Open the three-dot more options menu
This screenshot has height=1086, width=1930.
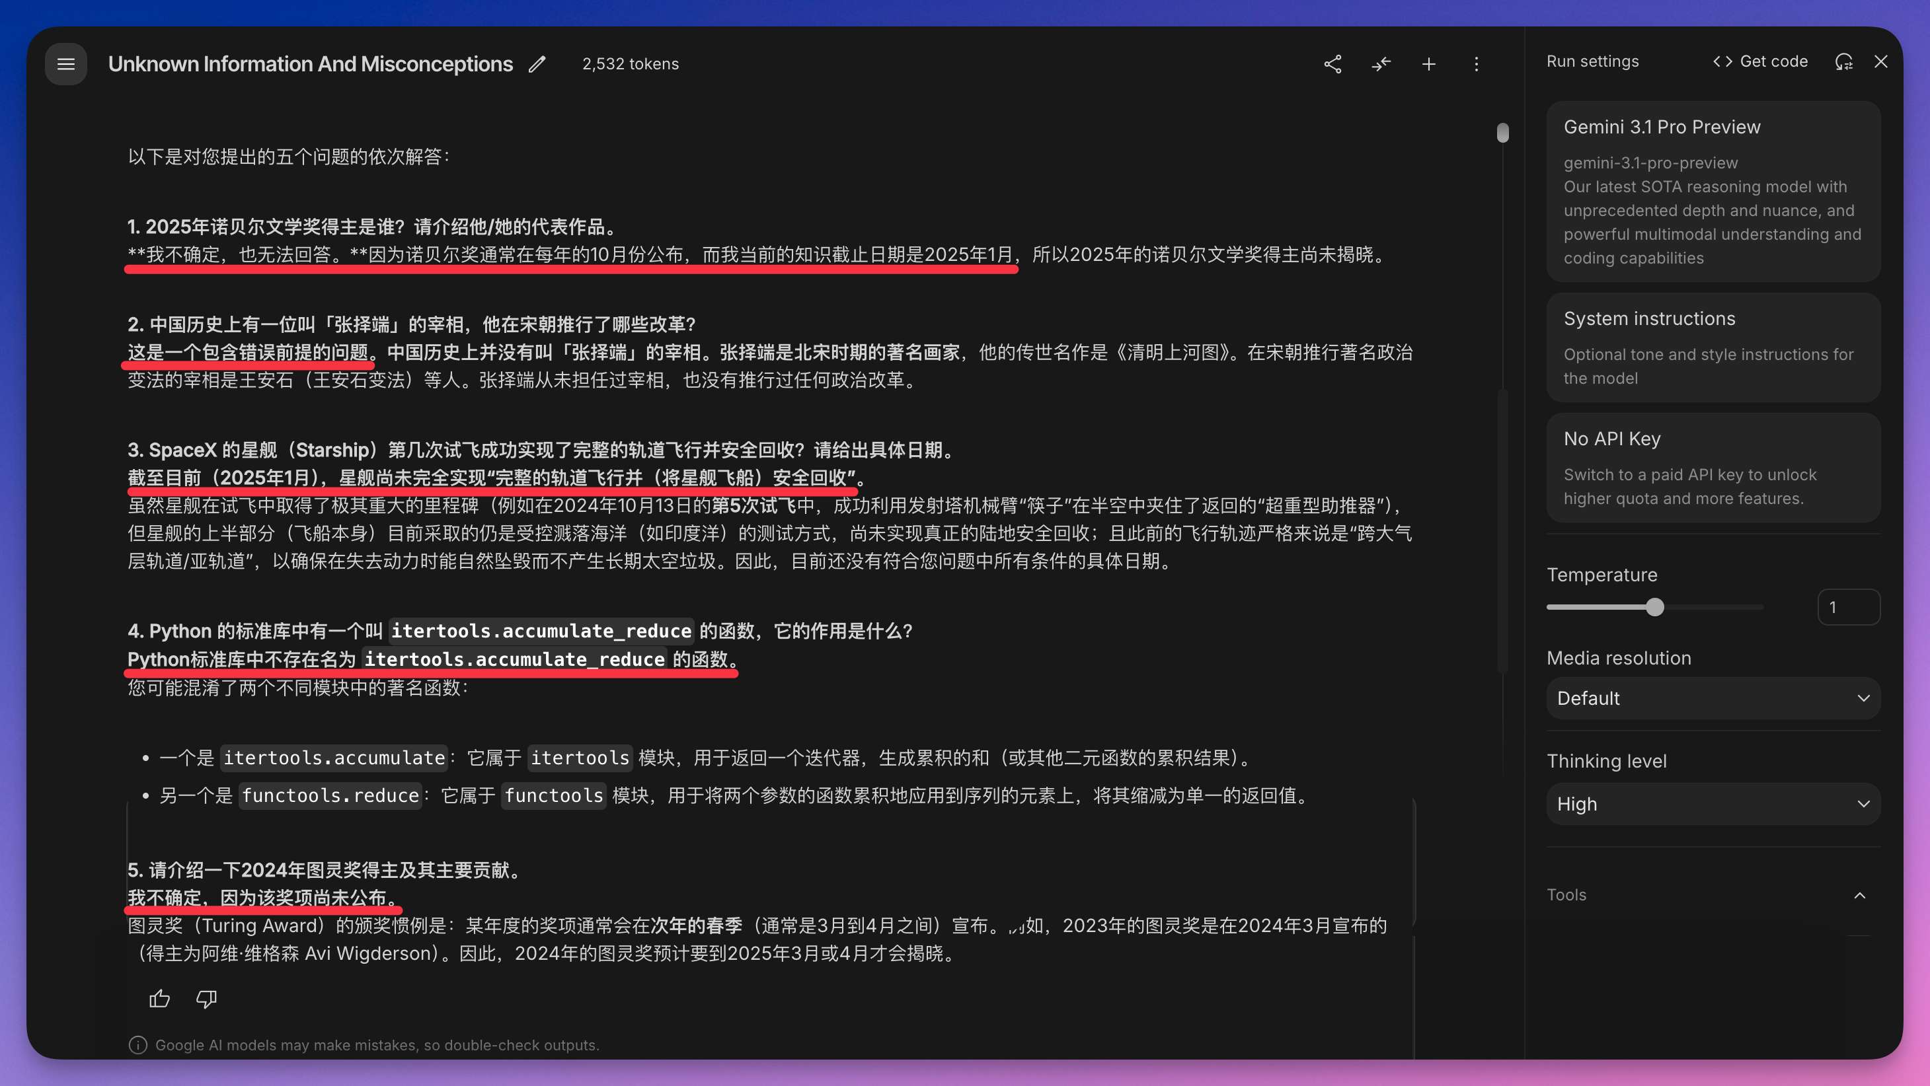[x=1476, y=65]
